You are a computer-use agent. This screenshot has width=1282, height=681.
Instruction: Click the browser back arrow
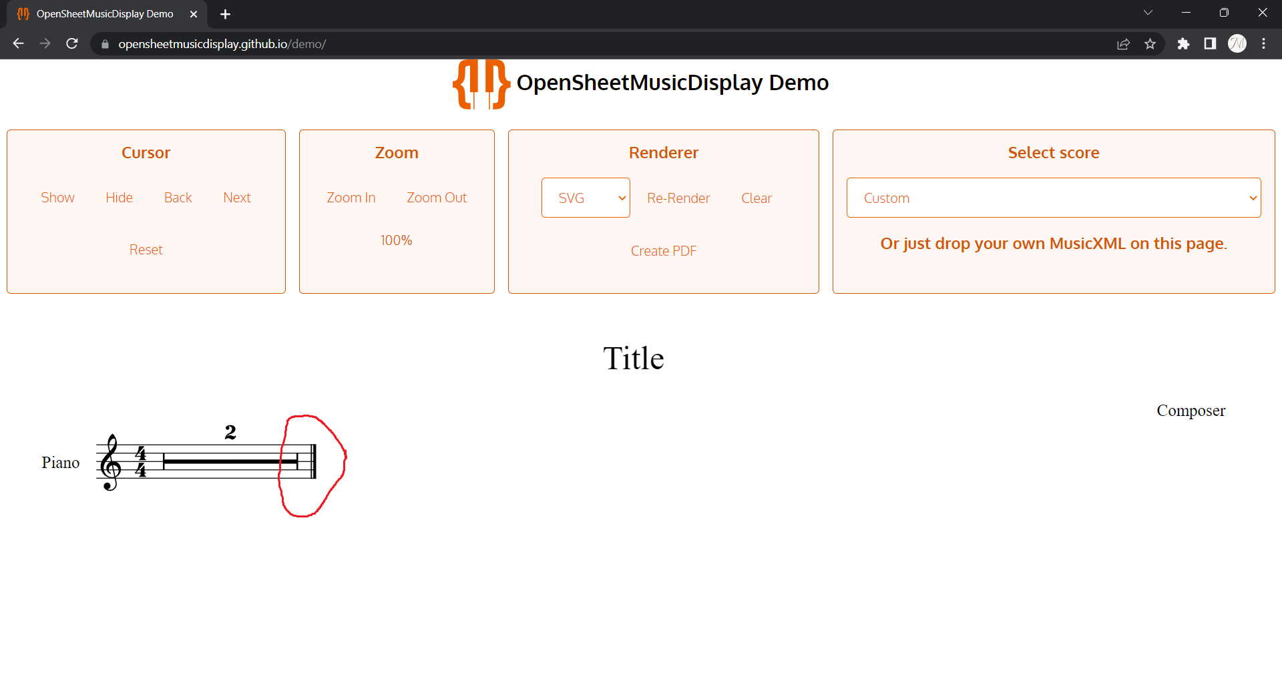click(18, 43)
